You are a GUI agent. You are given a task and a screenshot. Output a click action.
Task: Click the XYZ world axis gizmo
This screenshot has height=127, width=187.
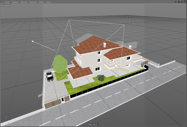[8, 120]
